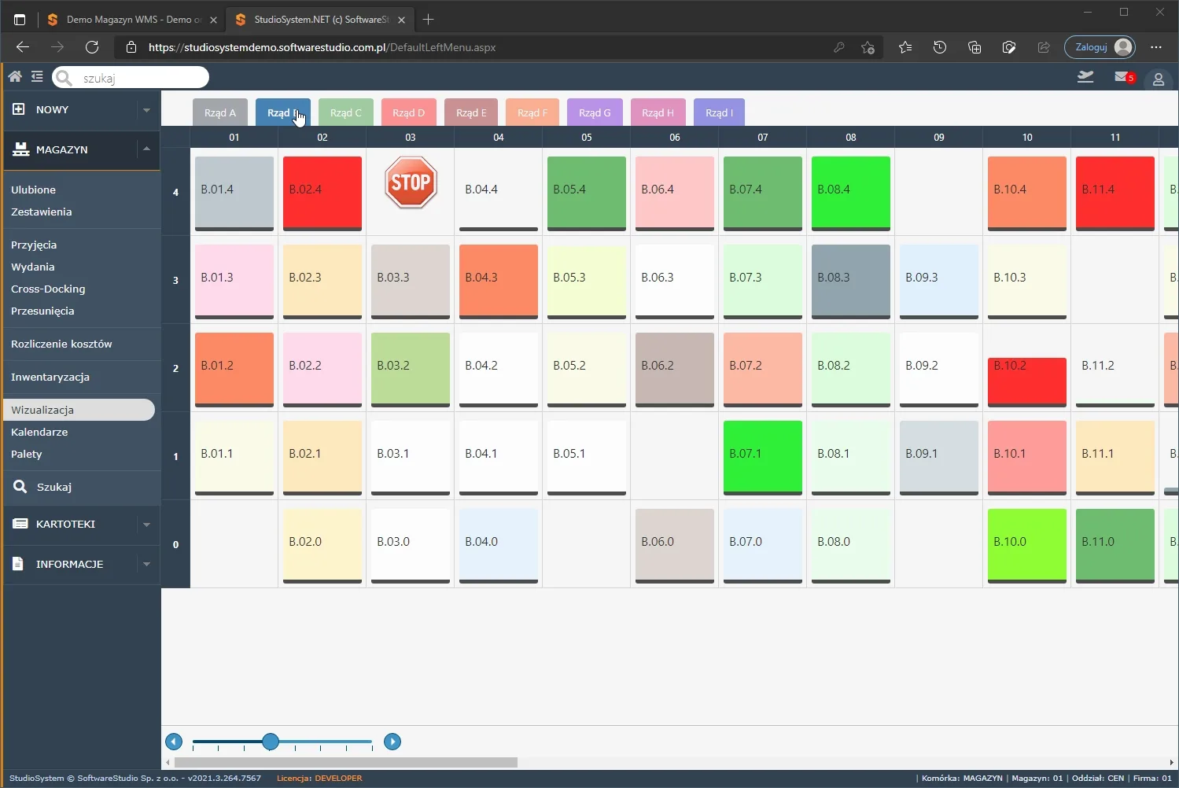1179x788 pixels.
Task: Toggle the left menu collapse icon
Action: pos(37,76)
